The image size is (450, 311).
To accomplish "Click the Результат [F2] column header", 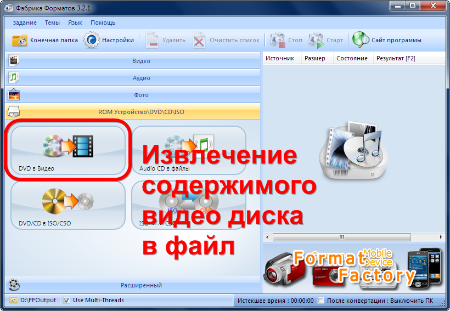I will (x=409, y=58).
